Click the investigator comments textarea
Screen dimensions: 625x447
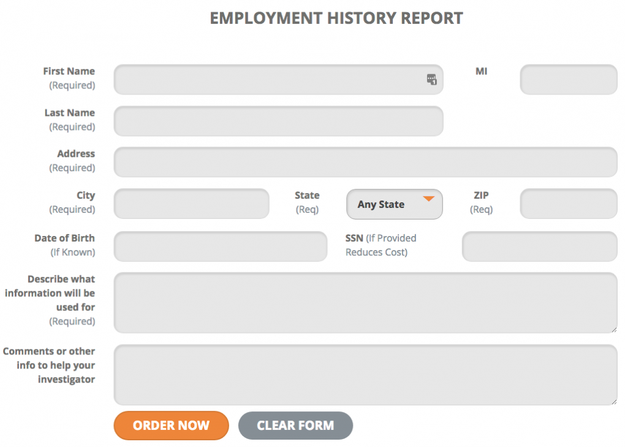(366, 375)
